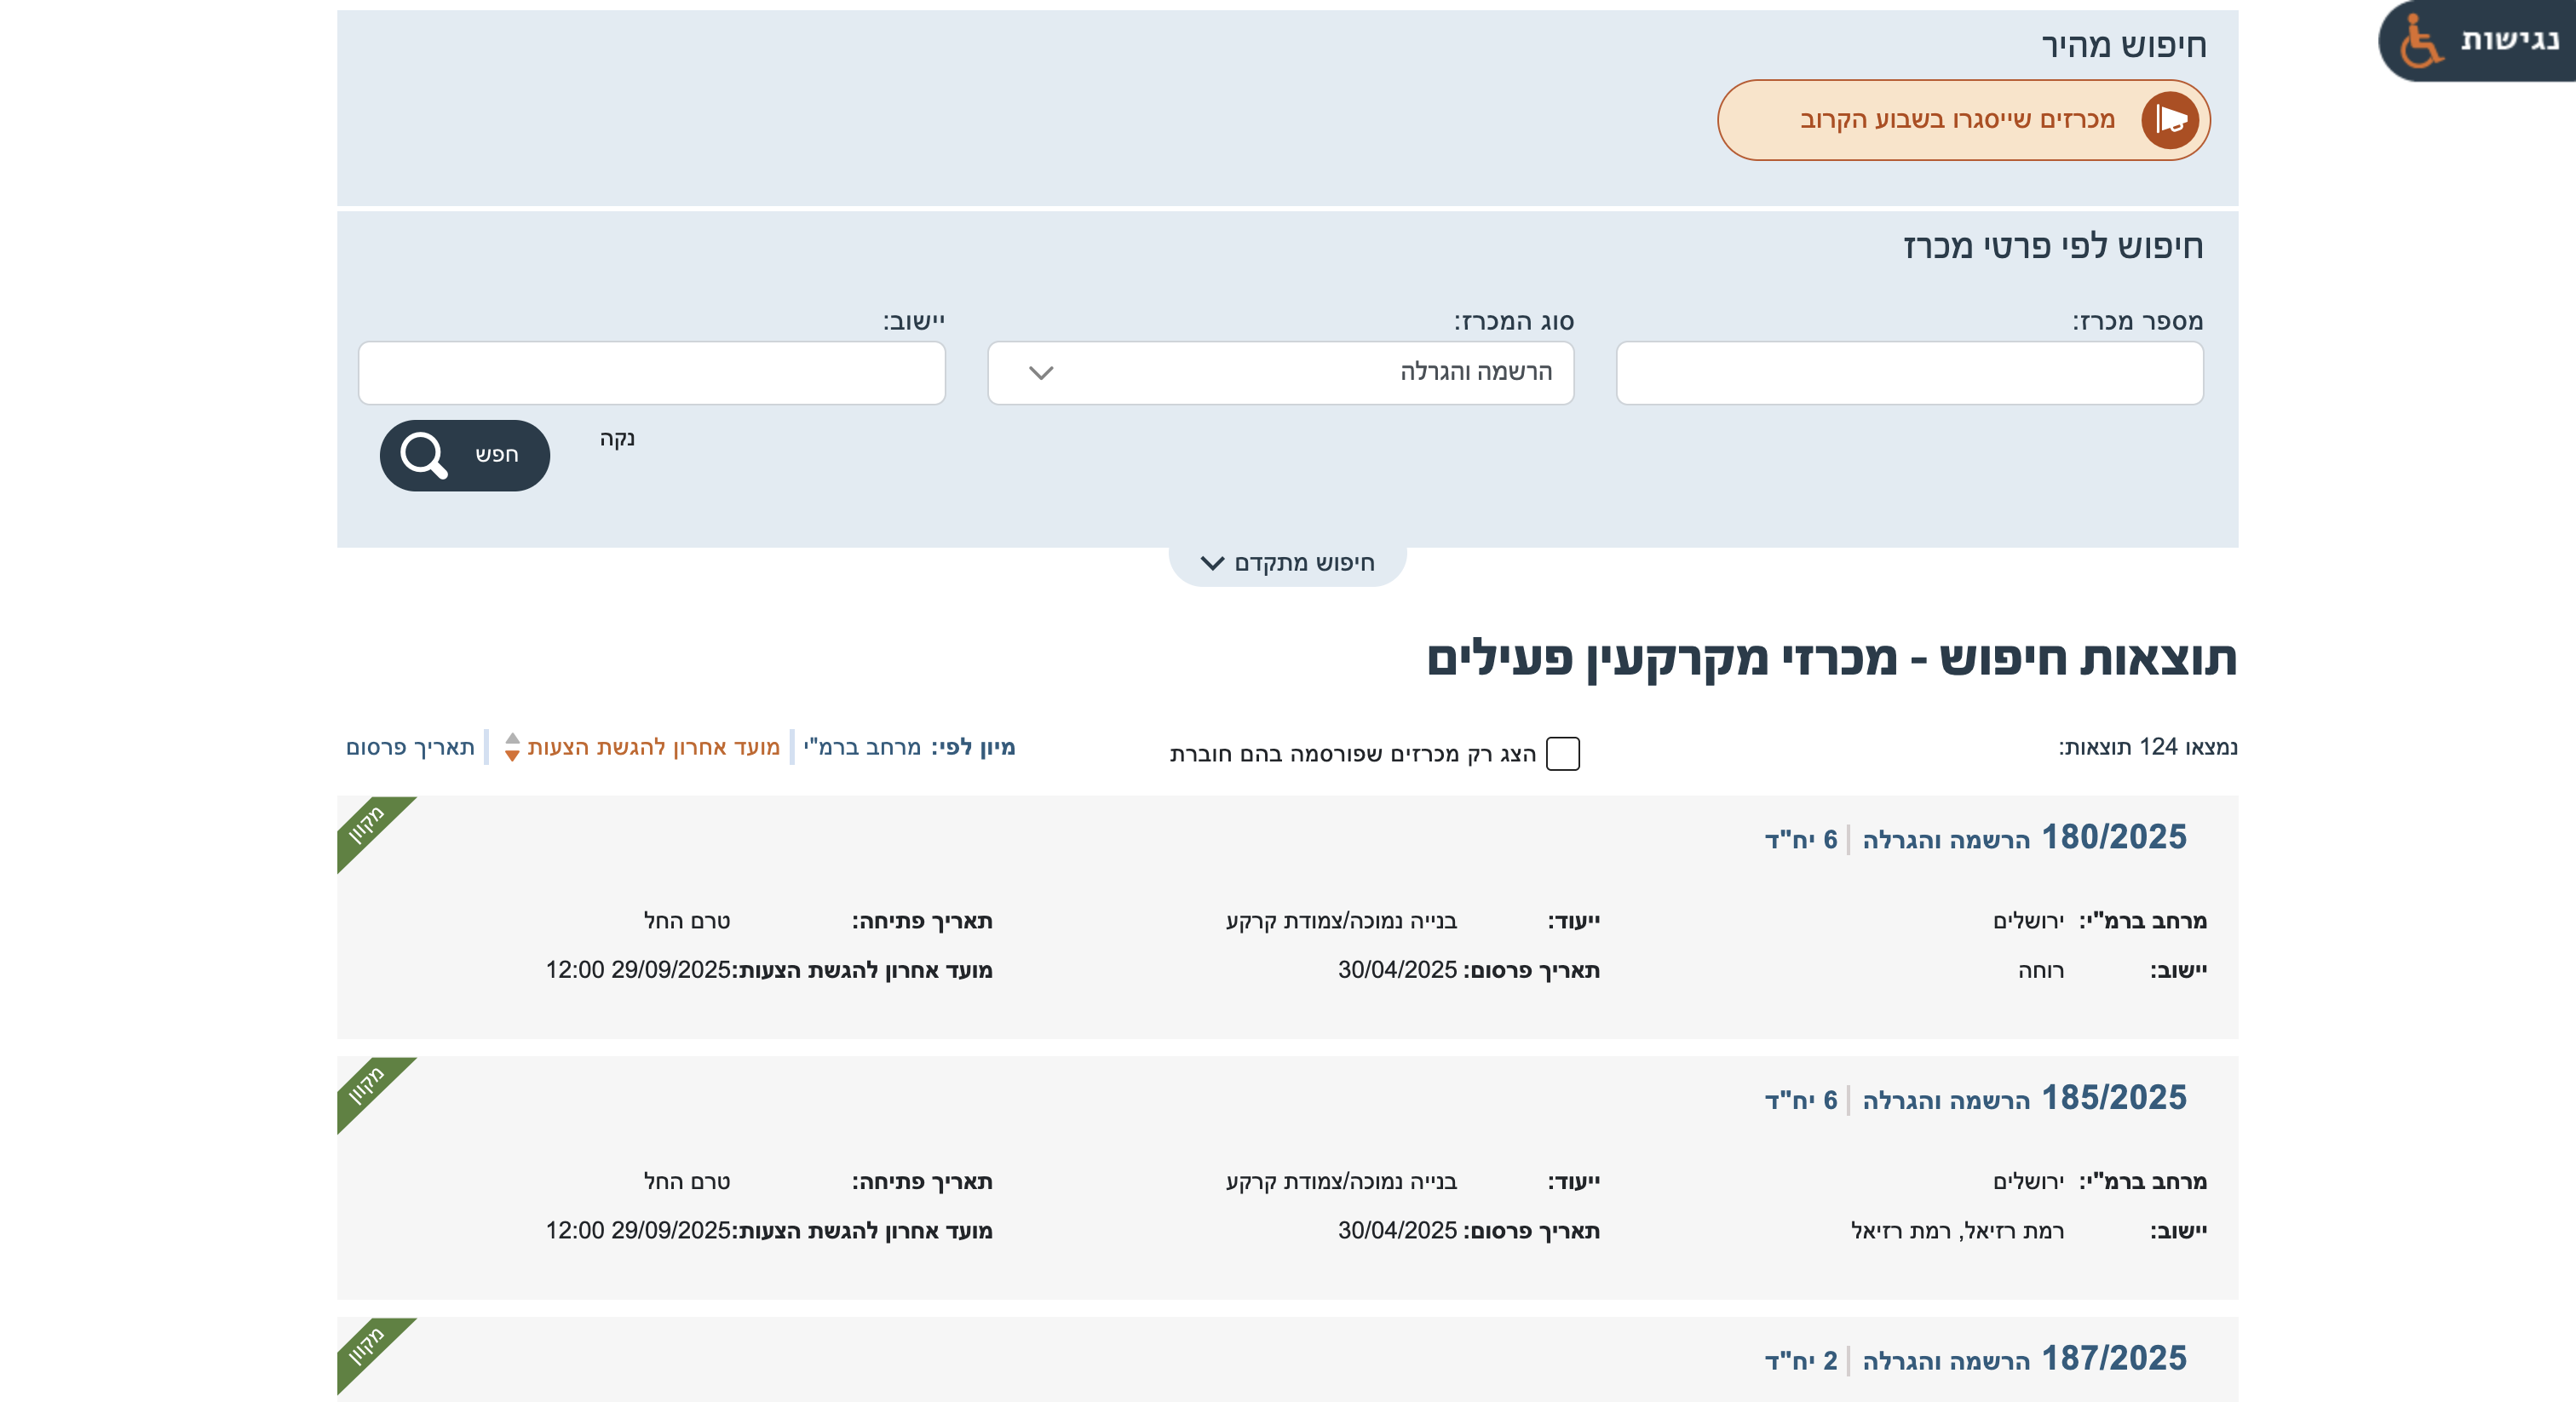Check הצג רק מכרזים שפורסמה בהם חוברת checkbox
The image size is (2576, 1402).
(x=1562, y=754)
